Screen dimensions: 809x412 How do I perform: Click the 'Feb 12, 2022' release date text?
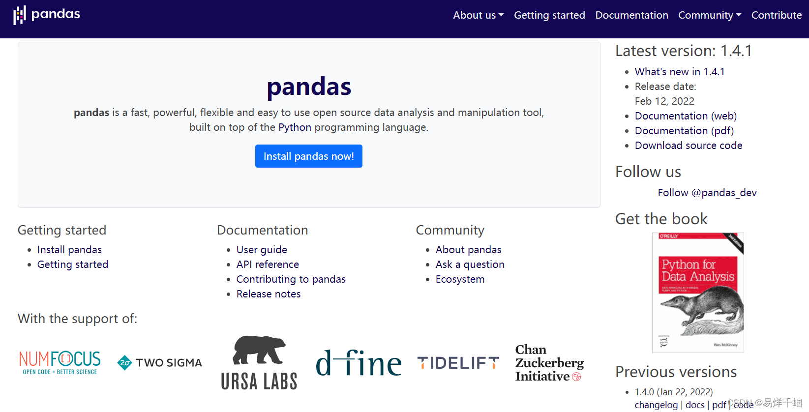664,101
